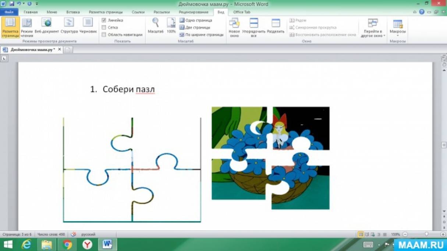The image size is (447, 251).
Task: Select the Дюймовочка маам.ру document tab
Action: [x=31, y=49]
